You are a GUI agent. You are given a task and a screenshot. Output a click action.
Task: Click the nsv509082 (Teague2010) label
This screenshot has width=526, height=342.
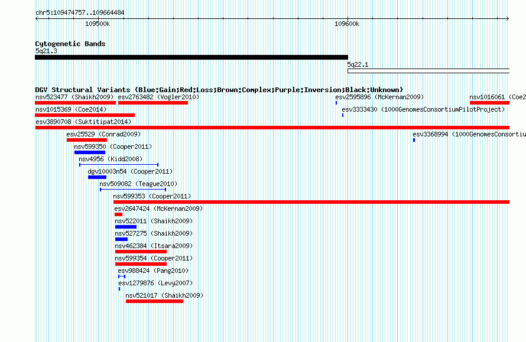point(138,184)
